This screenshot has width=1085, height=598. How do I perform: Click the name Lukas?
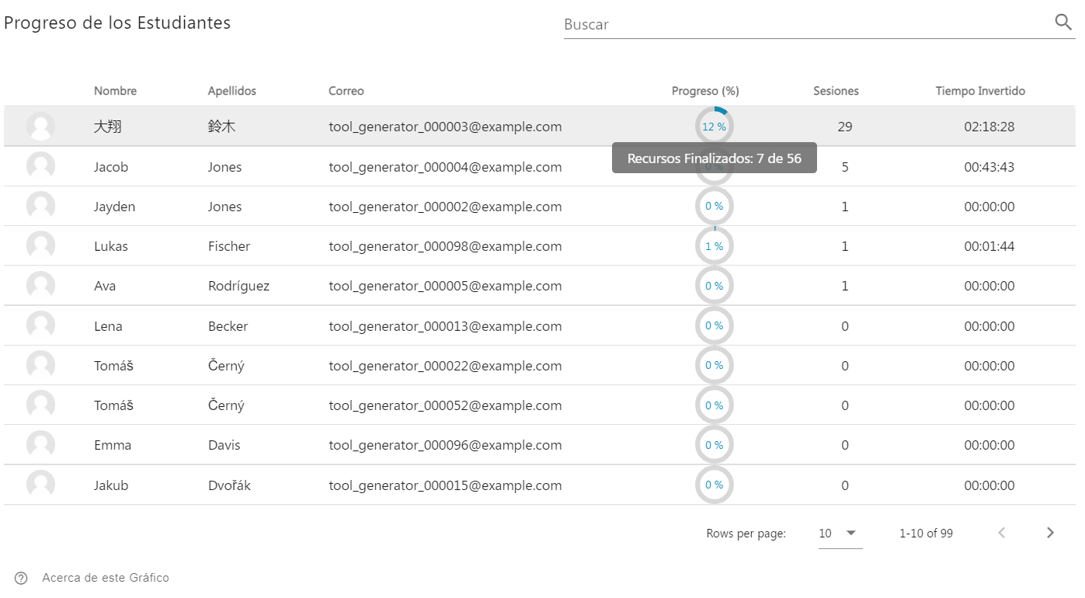click(x=111, y=246)
